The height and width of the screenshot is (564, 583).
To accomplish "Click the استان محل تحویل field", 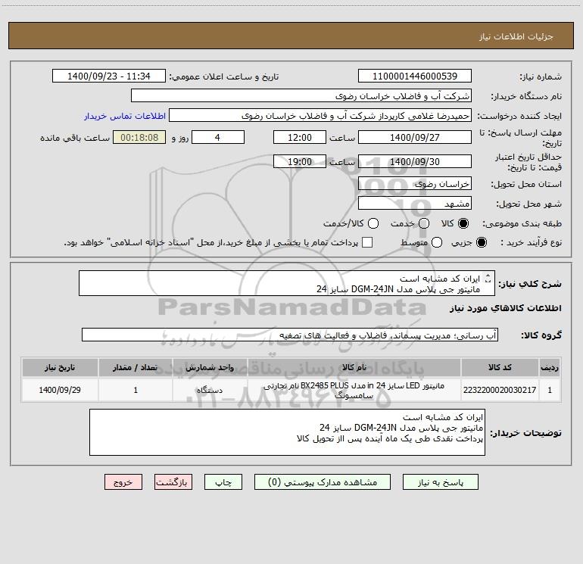I will (415, 184).
